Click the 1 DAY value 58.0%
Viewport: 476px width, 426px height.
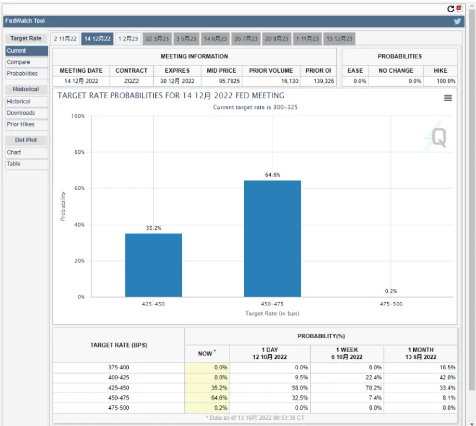[300, 388]
